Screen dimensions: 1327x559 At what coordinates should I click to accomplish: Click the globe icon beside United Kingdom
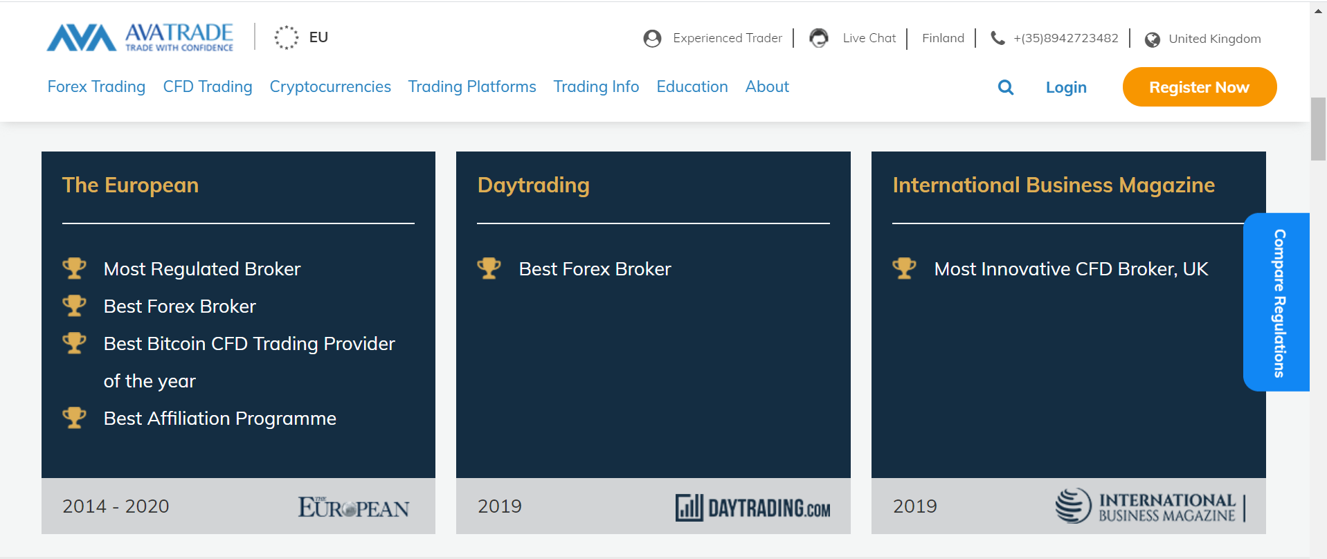1153,39
